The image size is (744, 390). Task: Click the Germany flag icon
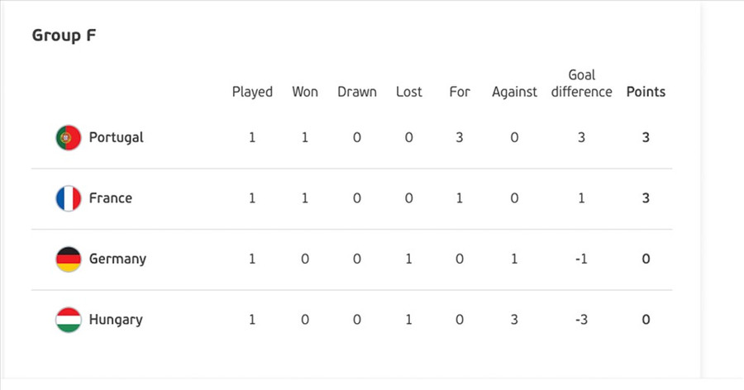point(68,259)
